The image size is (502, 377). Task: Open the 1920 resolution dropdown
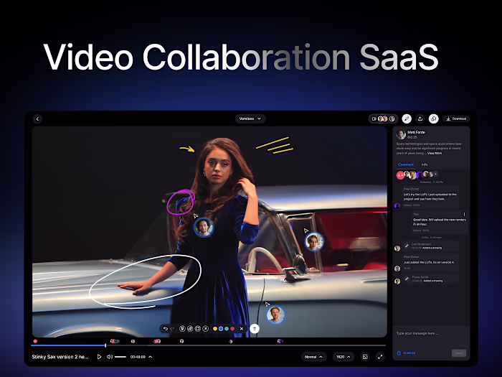[344, 357]
